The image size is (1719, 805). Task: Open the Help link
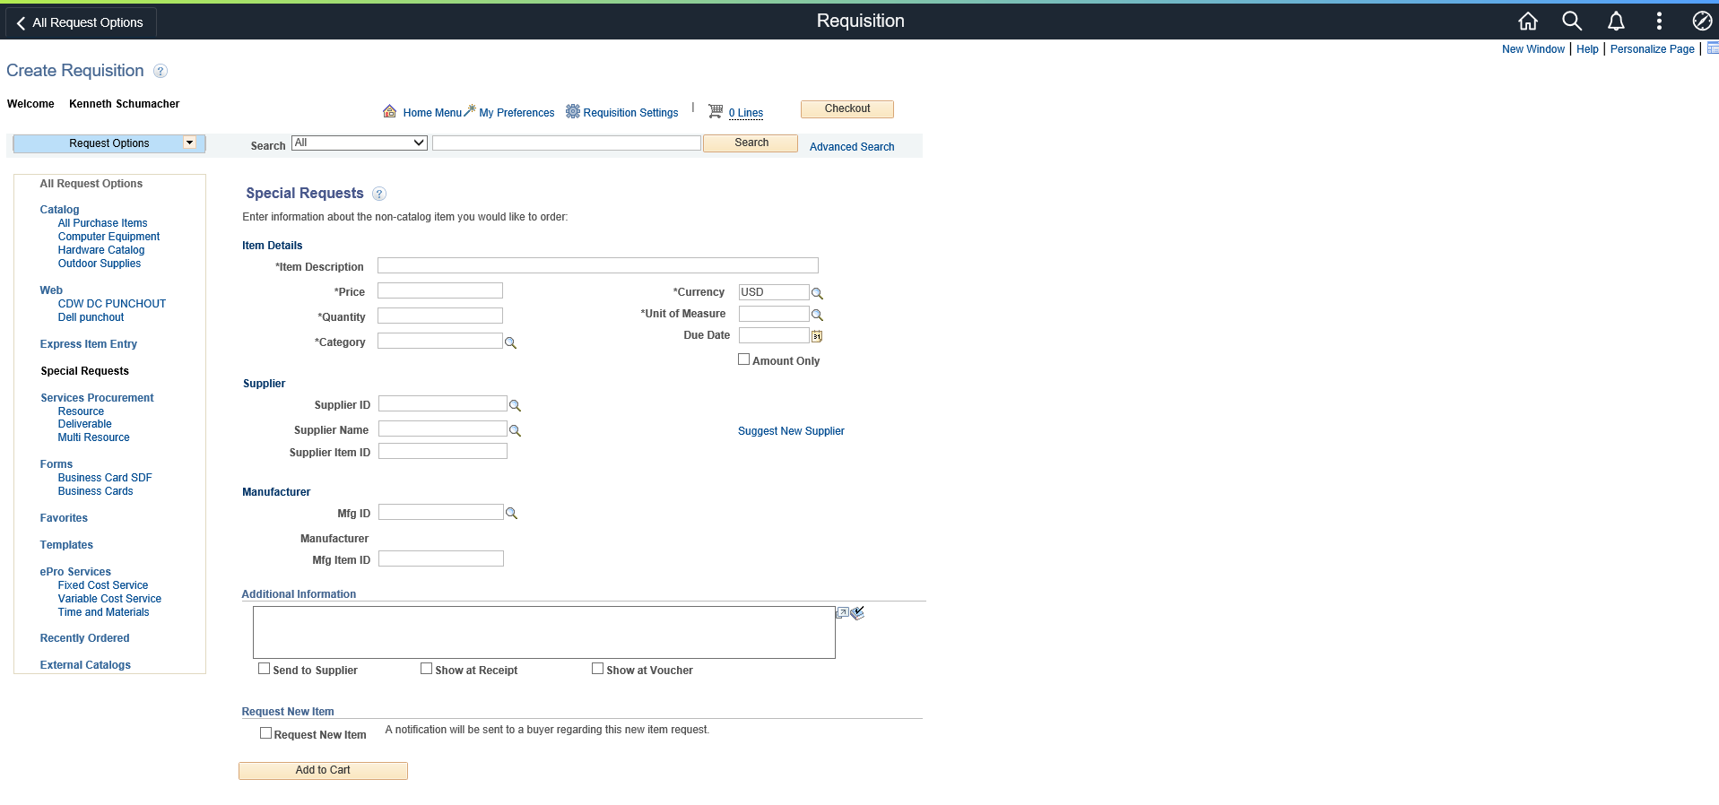coord(1587,49)
